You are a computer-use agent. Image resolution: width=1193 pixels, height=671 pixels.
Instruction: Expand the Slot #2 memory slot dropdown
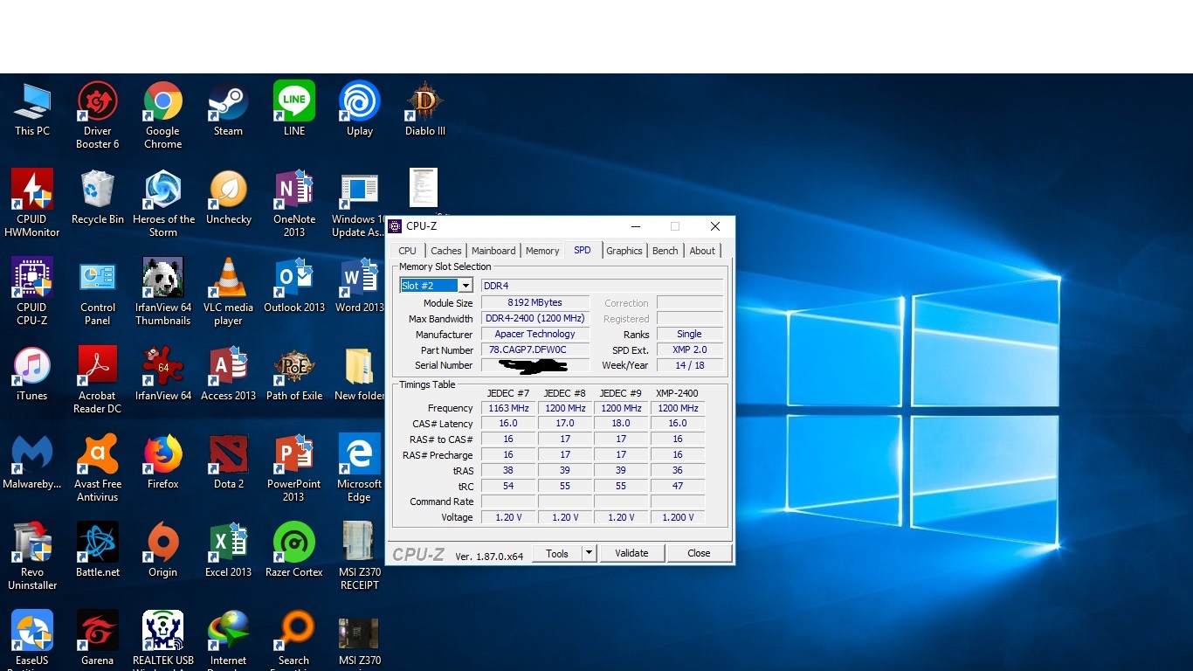(465, 286)
